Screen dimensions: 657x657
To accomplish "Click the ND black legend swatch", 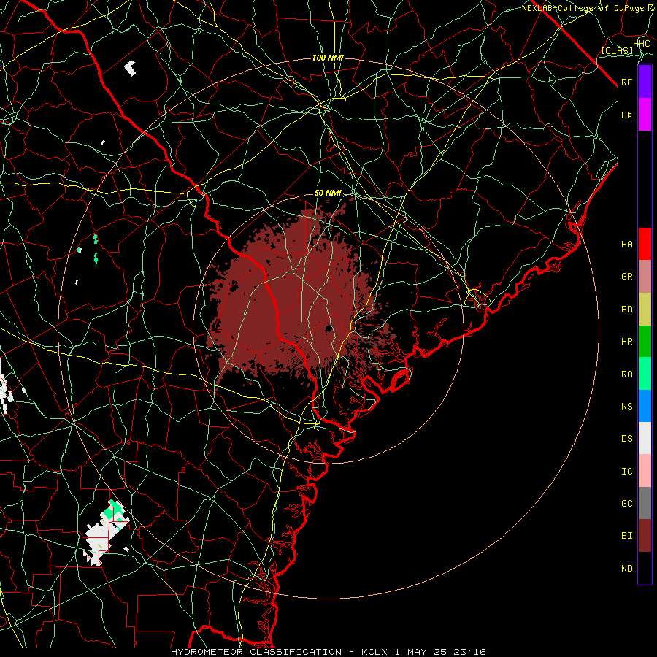I will pos(645,568).
